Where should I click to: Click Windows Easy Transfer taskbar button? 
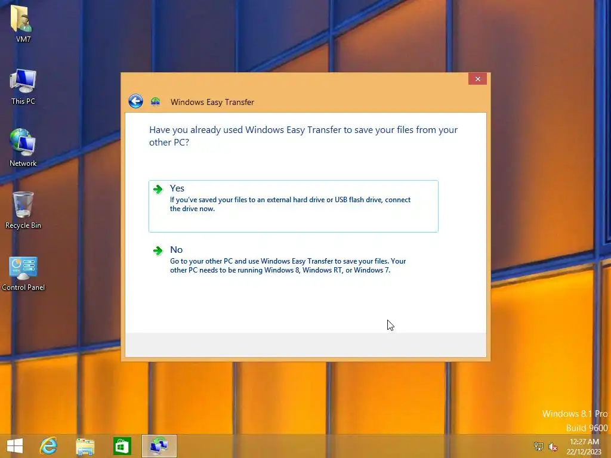click(x=159, y=446)
